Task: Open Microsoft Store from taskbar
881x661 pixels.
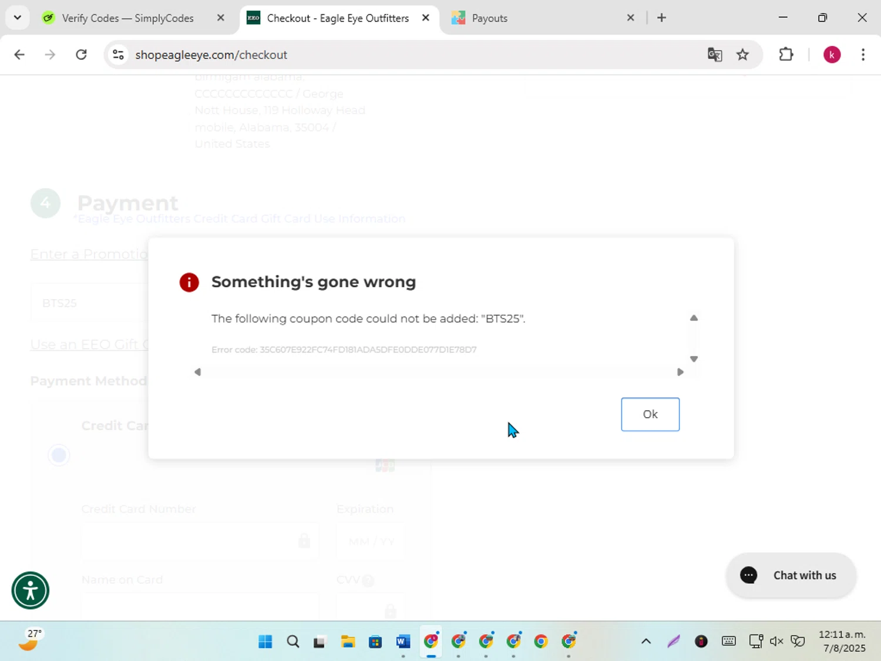Action: [x=375, y=642]
